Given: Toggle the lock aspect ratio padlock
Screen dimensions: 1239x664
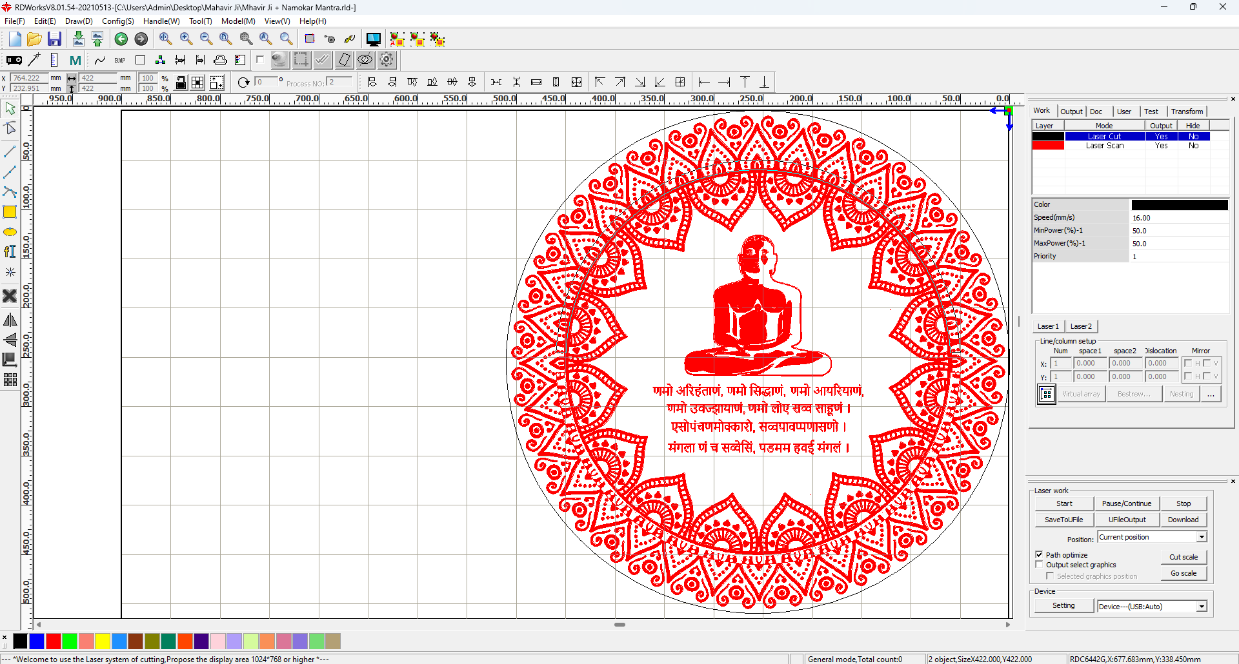Looking at the screenshot, I should [181, 83].
